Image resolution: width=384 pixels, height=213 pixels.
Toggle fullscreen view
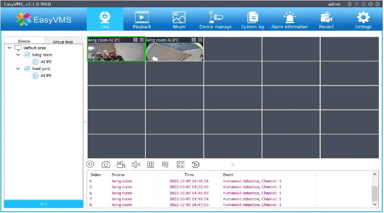(180, 165)
